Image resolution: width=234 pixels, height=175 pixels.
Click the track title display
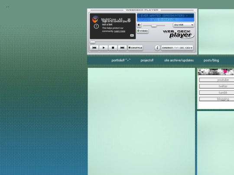pos(166,16)
